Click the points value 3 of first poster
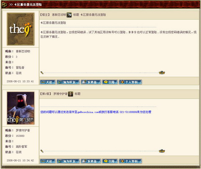Viewport: 201px width, 169px height. click(17, 57)
